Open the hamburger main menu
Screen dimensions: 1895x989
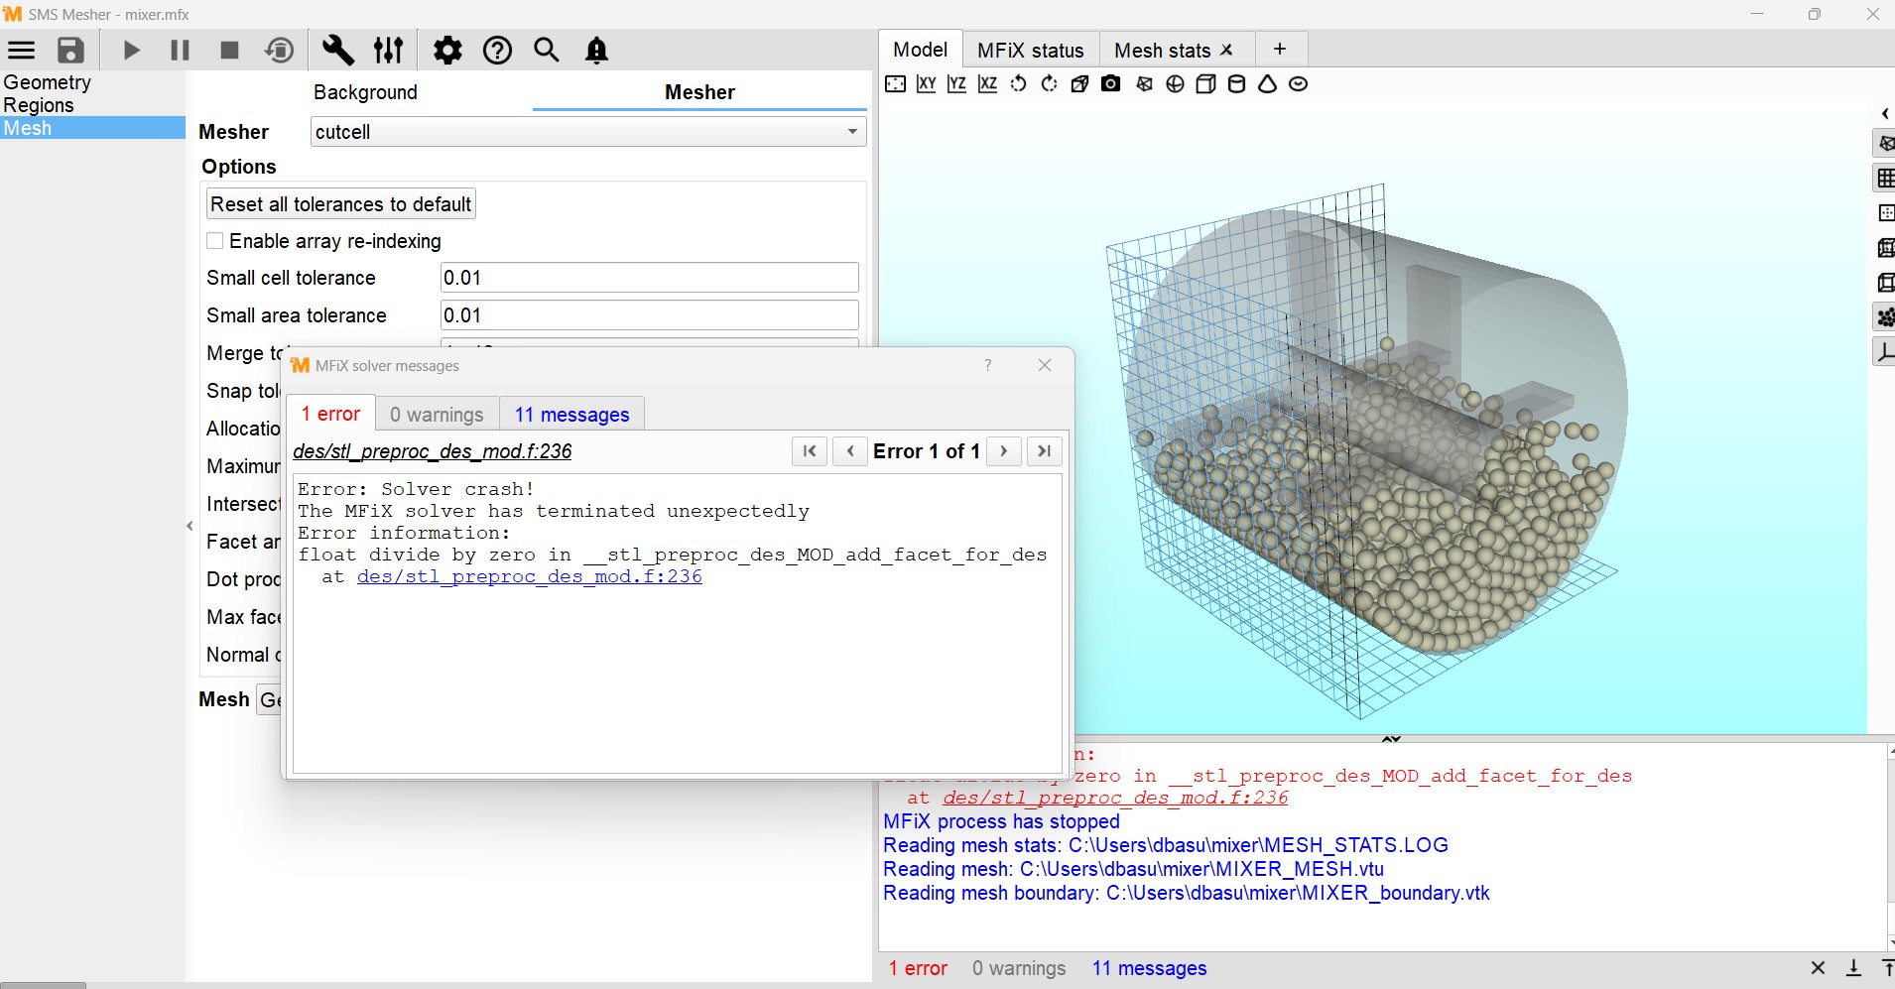click(x=21, y=51)
